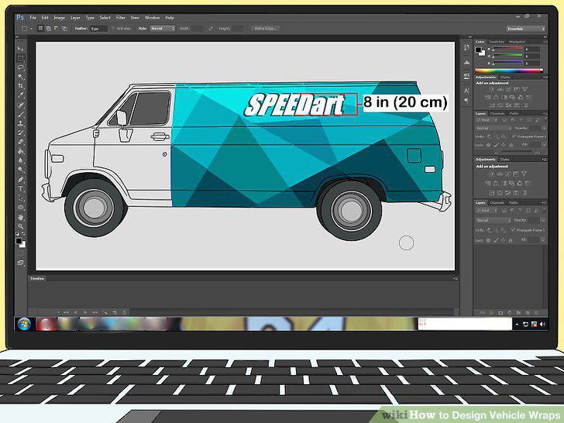The height and width of the screenshot is (423, 564).
Task: Toggle type layer filter in upper Layers panel
Action: tap(521, 120)
